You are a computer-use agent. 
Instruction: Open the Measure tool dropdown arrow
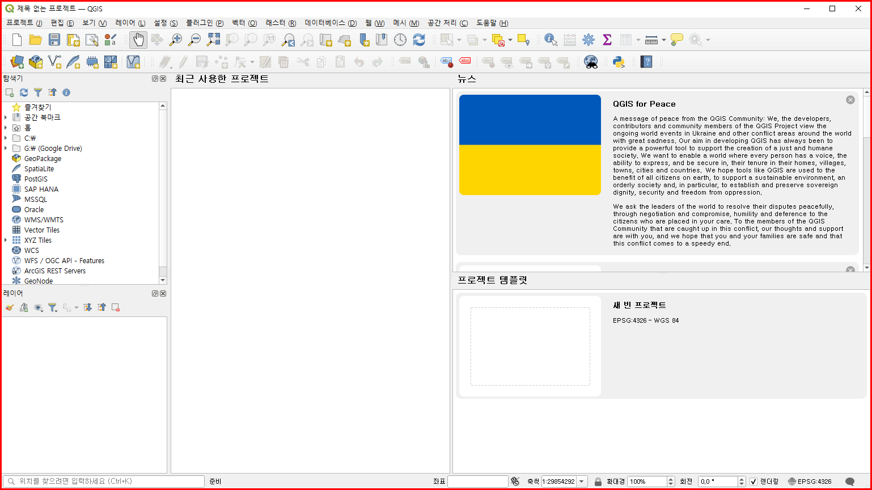click(663, 40)
